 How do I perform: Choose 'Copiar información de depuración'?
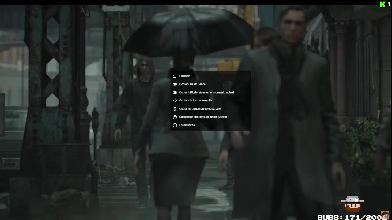pyautogui.click(x=211, y=109)
